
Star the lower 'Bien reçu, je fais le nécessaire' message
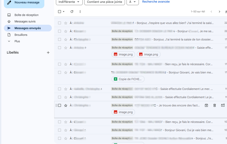(x=66, y=122)
